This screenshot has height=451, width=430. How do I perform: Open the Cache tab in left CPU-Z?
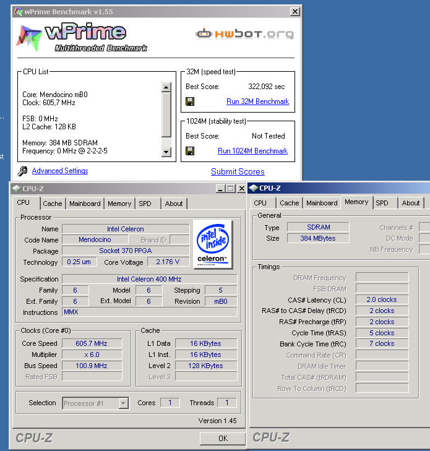coord(53,204)
